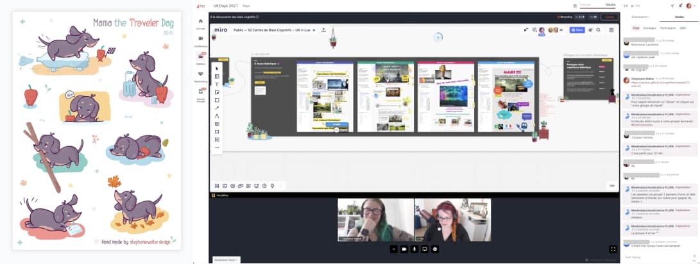Select the Miro templates tool

point(217,76)
